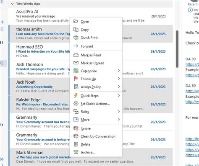Click the Mark as Read envelope icon
The height and width of the screenshot is (166, 199).
pos(76,55)
